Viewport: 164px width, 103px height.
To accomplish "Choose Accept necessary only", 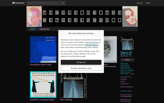I will click(x=81, y=68).
